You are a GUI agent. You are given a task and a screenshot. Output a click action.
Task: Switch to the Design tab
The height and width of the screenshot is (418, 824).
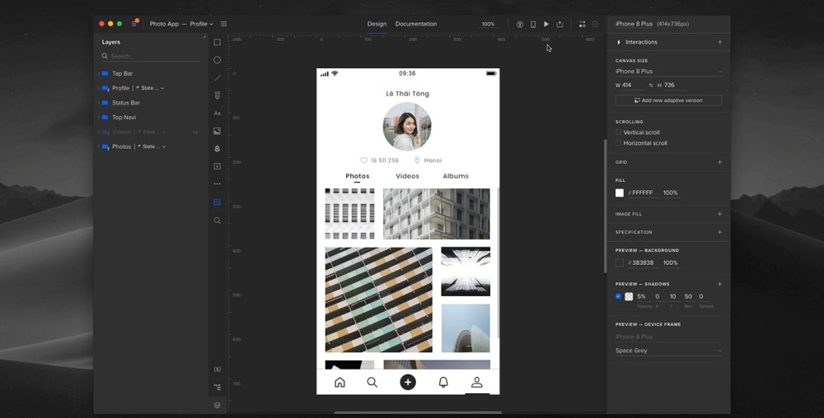coord(377,24)
